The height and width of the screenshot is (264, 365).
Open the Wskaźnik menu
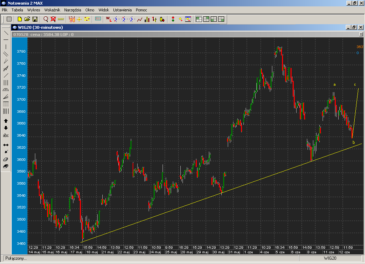point(52,10)
